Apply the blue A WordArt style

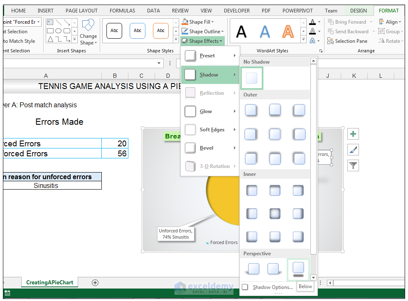tap(265, 32)
